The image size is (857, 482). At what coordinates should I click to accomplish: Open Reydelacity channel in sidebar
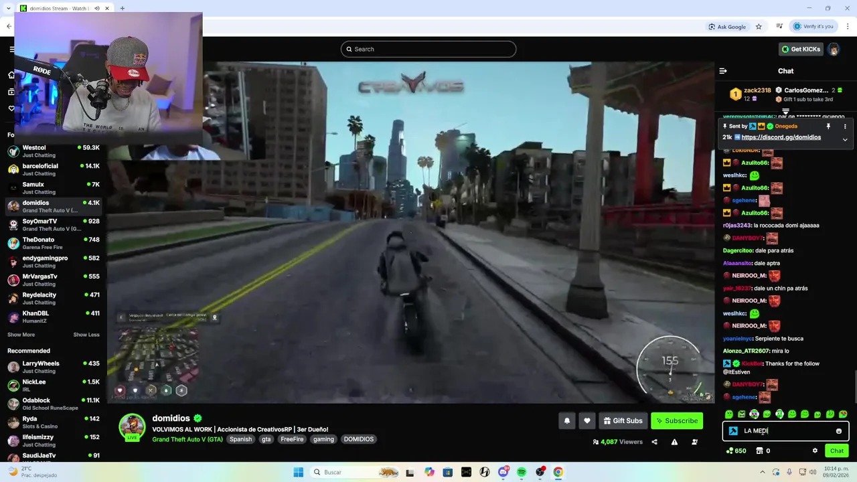click(54, 298)
